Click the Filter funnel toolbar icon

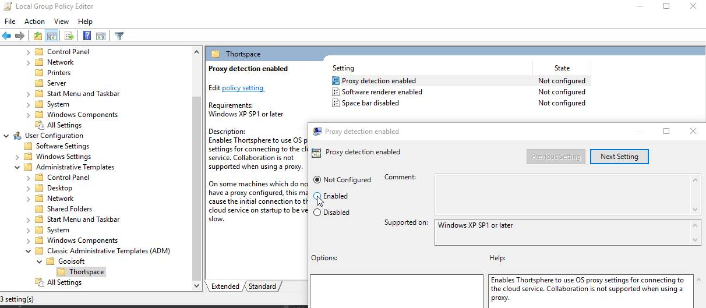(x=119, y=36)
